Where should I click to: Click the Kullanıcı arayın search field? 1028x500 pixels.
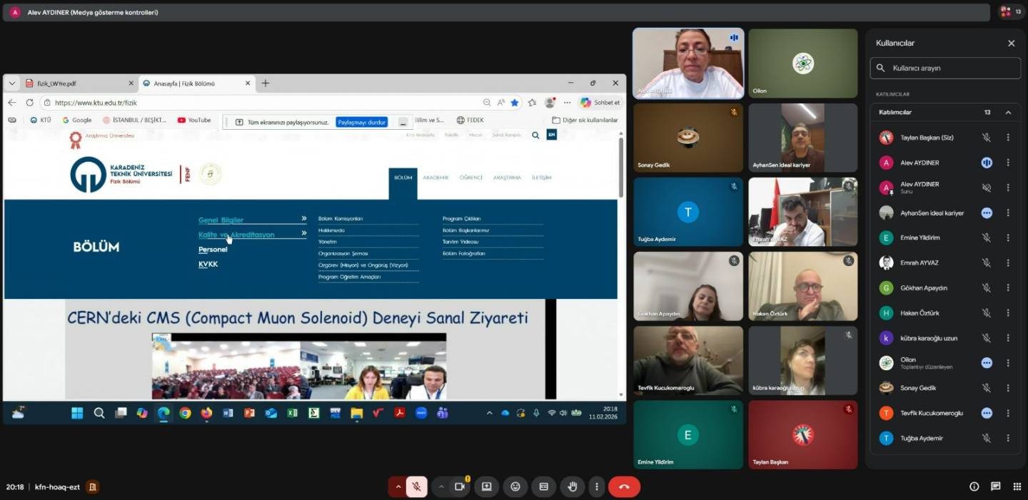click(x=949, y=68)
